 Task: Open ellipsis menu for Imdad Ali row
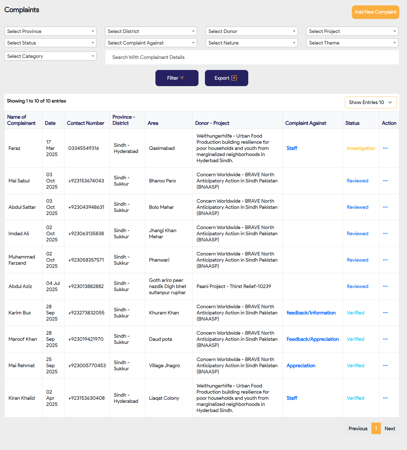tap(385, 233)
